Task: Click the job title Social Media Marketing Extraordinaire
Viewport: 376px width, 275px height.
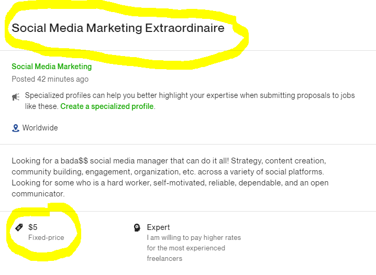Action: pos(118,28)
